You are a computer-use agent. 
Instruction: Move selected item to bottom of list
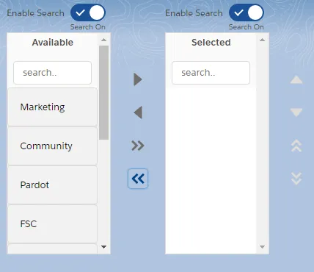coord(296,179)
